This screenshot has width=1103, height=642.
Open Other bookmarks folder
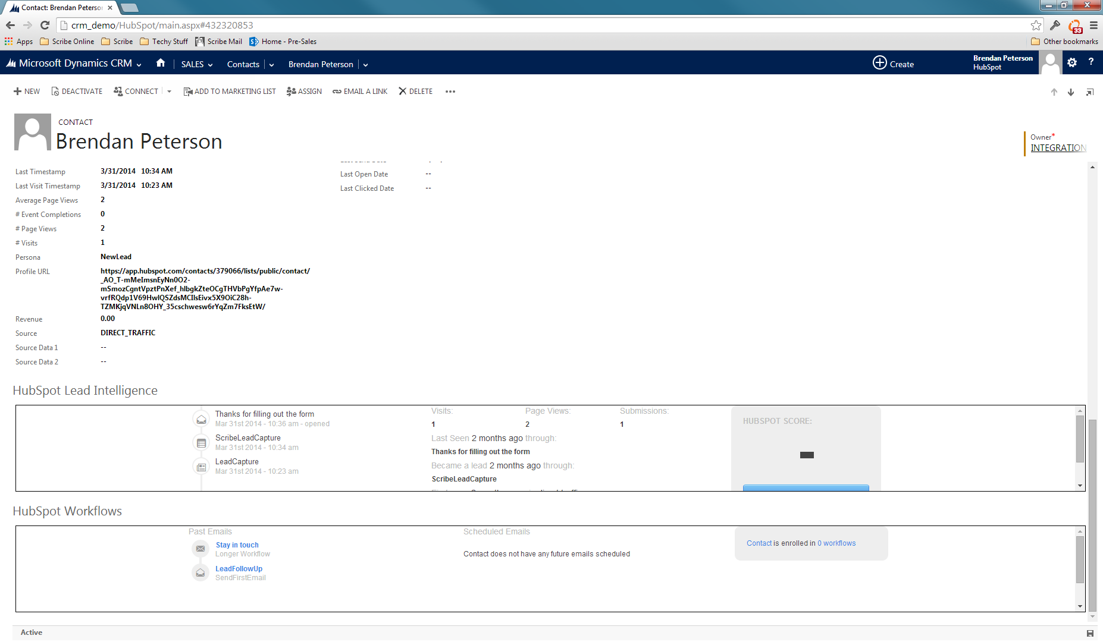pos(1064,42)
